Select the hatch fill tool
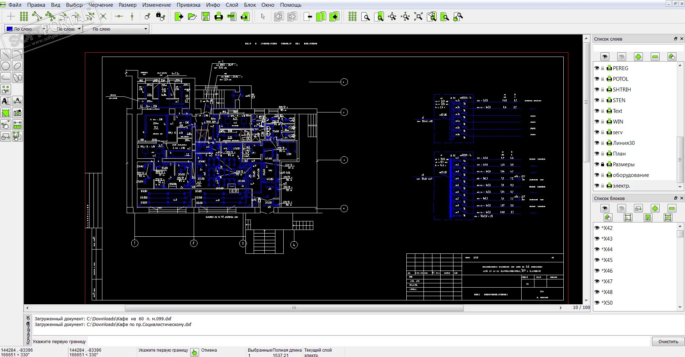This screenshot has height=357, width=685. click(x=6, y=113)
